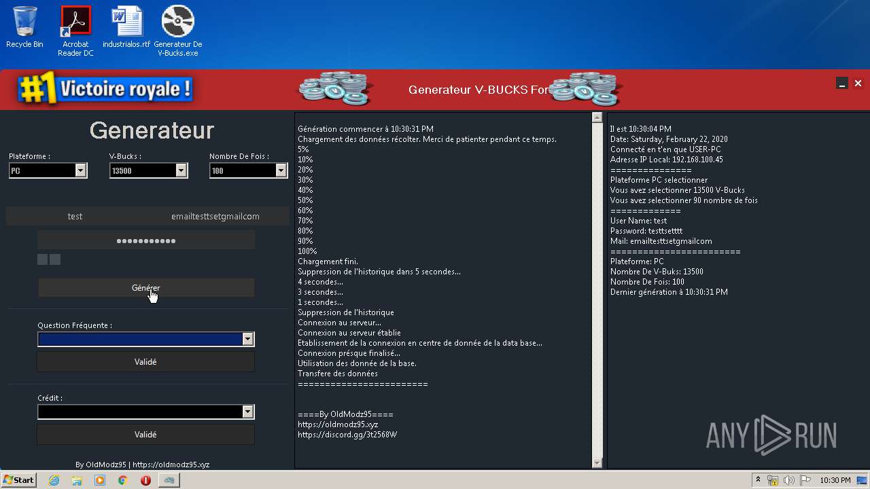Click the log scrollbar up arrow

click(597, 117)
